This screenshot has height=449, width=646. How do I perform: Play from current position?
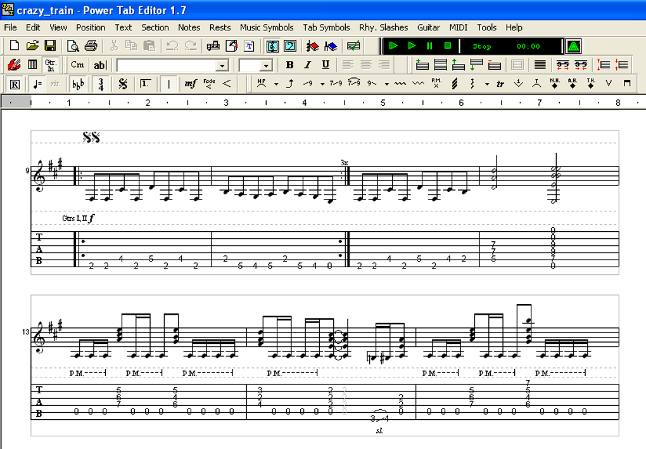pos(412,46)
